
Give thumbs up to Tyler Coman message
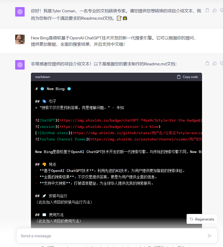pyautogui.click(x=215, y=10)
